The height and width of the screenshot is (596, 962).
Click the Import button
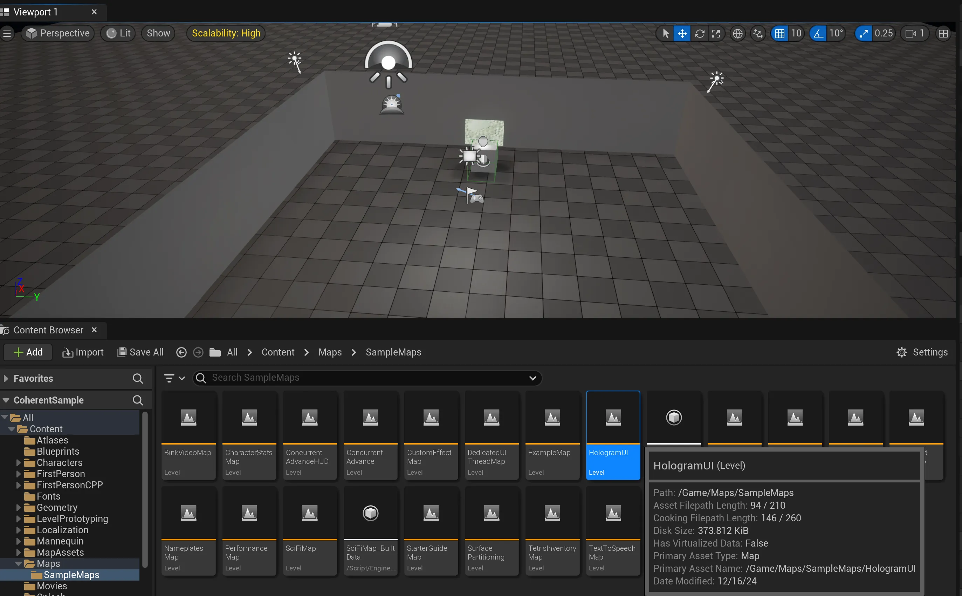[83, 352]
